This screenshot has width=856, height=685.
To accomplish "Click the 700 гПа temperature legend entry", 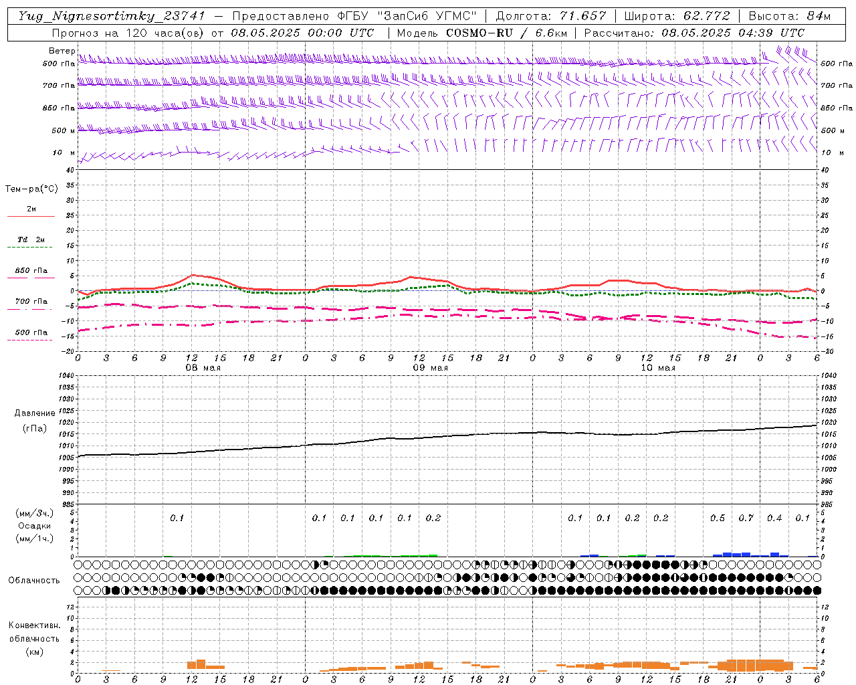I will pyautogui.click(x=31, y=301).
